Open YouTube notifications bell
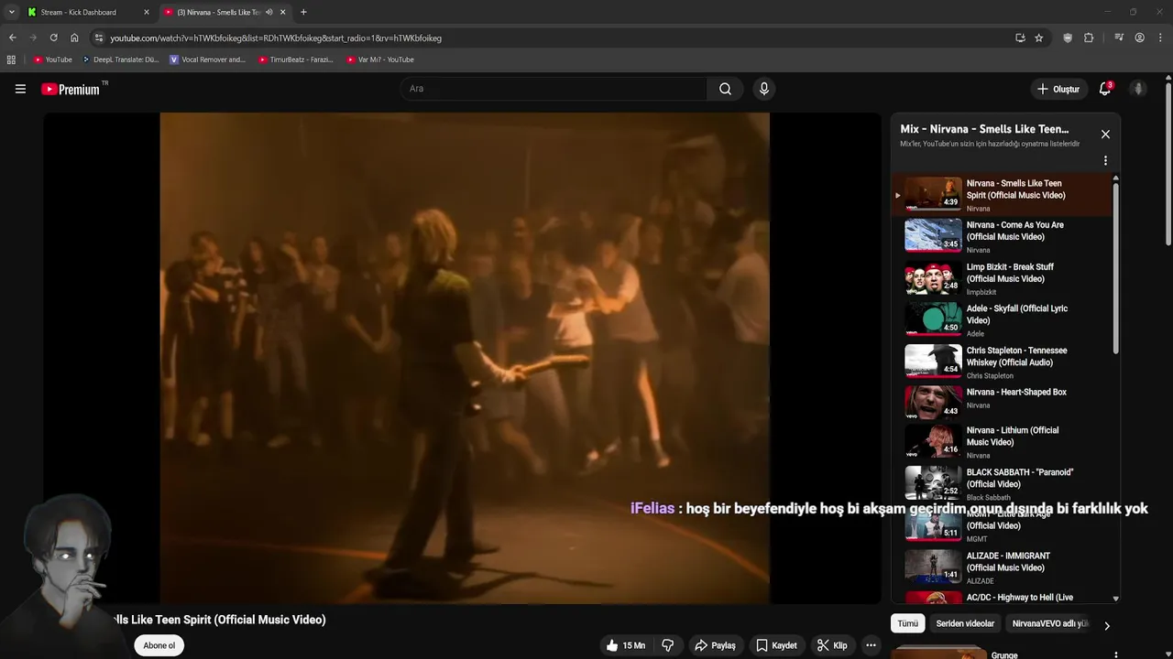 pyautogui.click(x=1105, y=89)
